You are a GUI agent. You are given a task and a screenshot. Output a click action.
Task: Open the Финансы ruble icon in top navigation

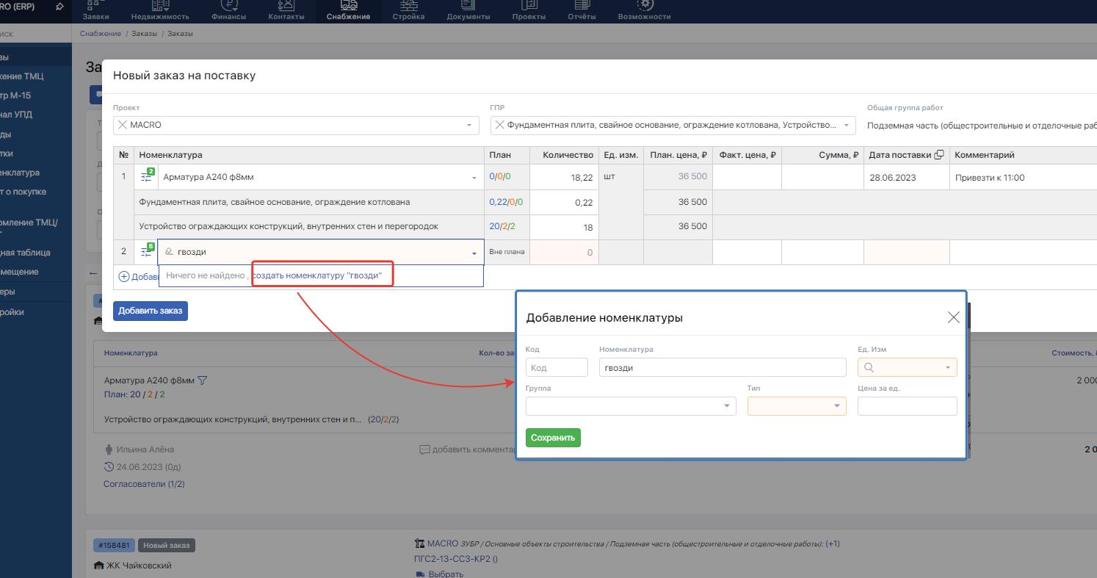[x=229, y=5]
